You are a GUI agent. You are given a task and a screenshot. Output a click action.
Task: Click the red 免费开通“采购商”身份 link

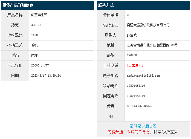[x=129, y=132]
